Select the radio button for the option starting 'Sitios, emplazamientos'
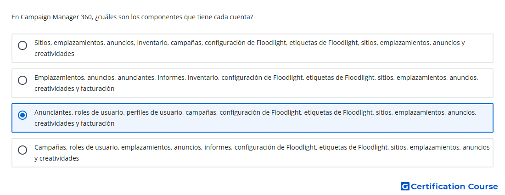The width and height of the screenshot is (505, 195). tap(22, 45)
